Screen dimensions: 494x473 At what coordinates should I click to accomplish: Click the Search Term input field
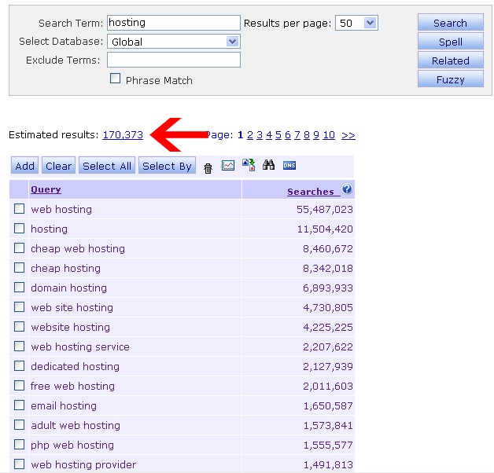174,23
